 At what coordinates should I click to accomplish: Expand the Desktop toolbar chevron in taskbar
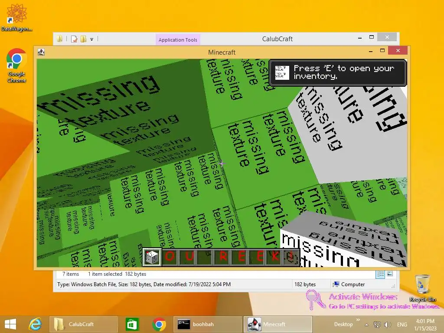pyautogui.click(x=358, y=320)
